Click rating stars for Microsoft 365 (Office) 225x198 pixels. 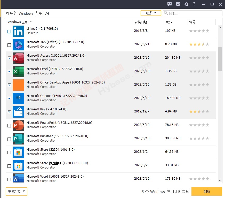[x=199, y=44]
